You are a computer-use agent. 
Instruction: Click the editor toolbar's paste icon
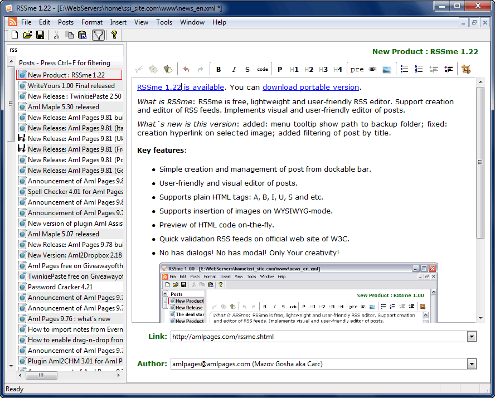click(168, 69)
